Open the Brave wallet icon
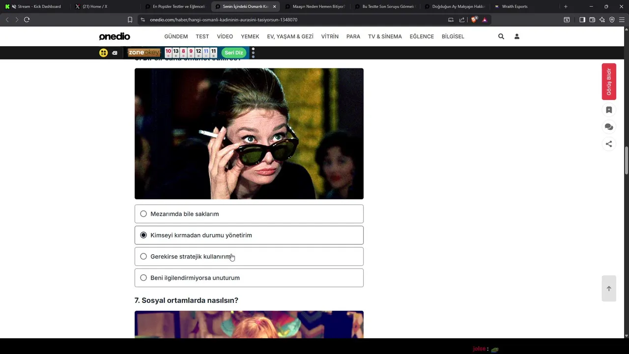The image size is (629, 354). pyautogui.click(x=592, y=20)
